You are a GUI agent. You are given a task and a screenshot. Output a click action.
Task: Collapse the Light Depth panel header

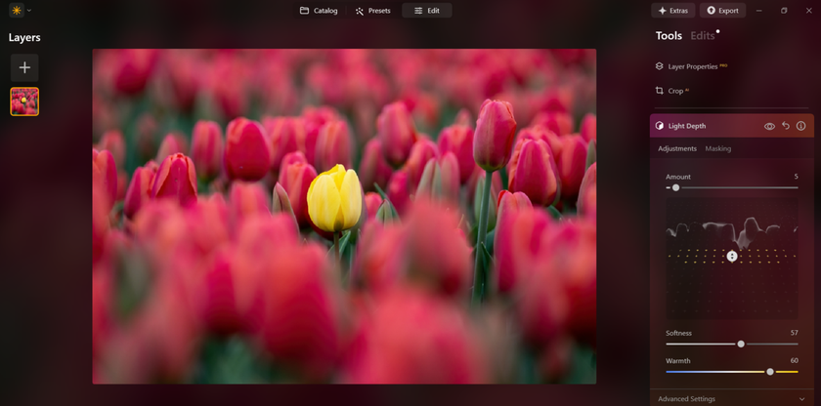pyautogui.click(x=731, y=126)
